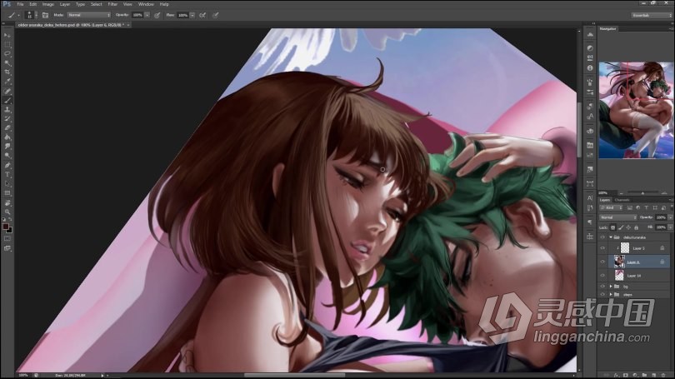Enable airbrush-style build-up
Viewport: 675px width, 379px height.
coord(202,15)
